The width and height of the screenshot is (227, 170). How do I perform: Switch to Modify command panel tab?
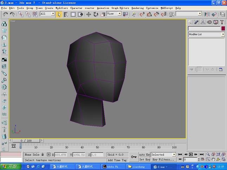click(x=196, y=22)
